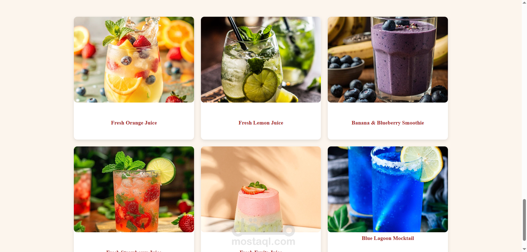
Task: Click the Fresh Orange Juice title
Action: 134,123
